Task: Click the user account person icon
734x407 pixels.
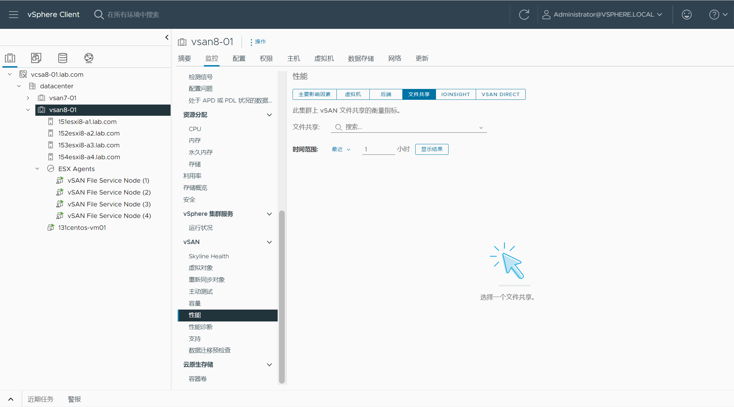Action: click(546, 15)
